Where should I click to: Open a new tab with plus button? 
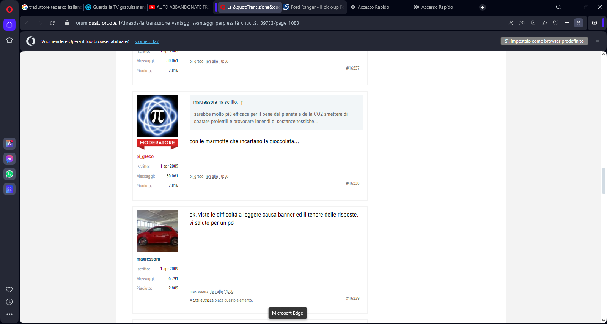tap(483, 7)
